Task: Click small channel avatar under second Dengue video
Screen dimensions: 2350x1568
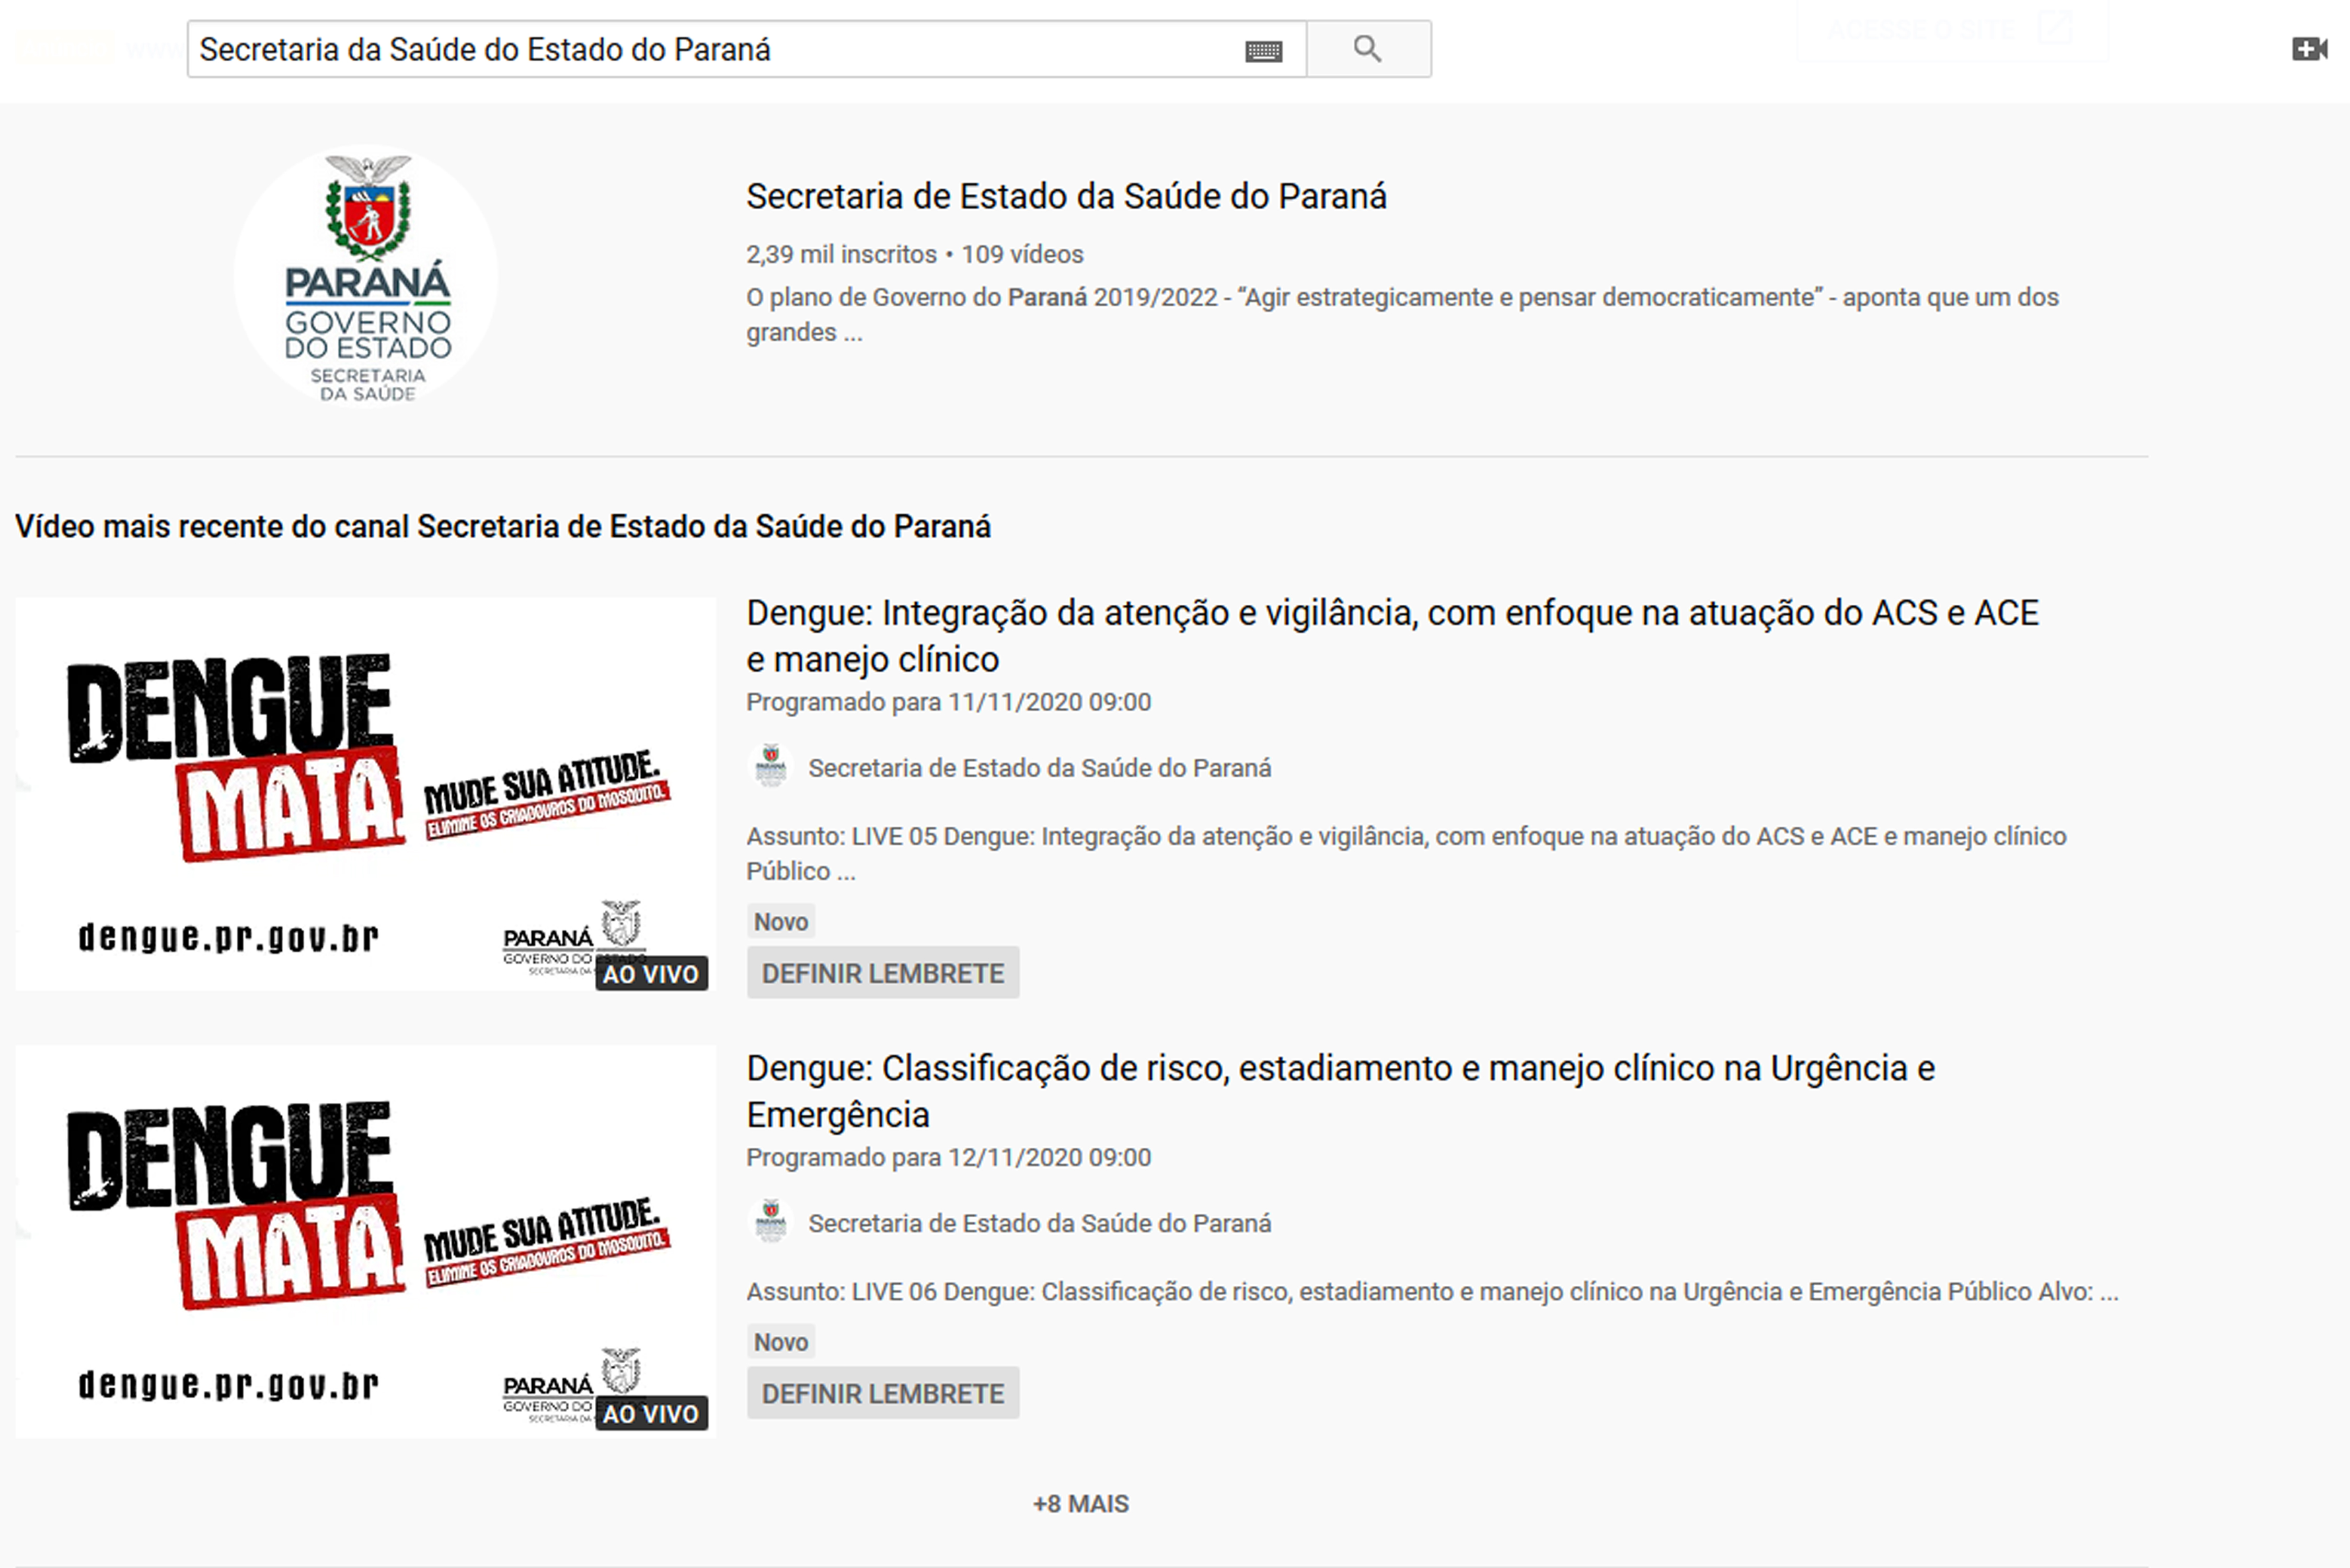Action: click(x=770, y=1222)
